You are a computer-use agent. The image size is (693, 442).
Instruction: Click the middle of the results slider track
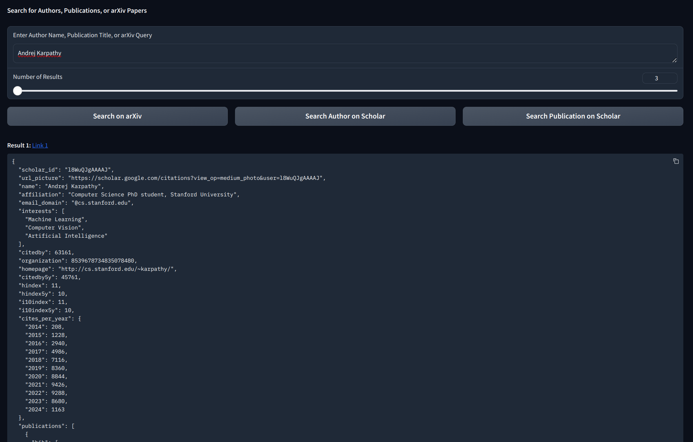347,91
